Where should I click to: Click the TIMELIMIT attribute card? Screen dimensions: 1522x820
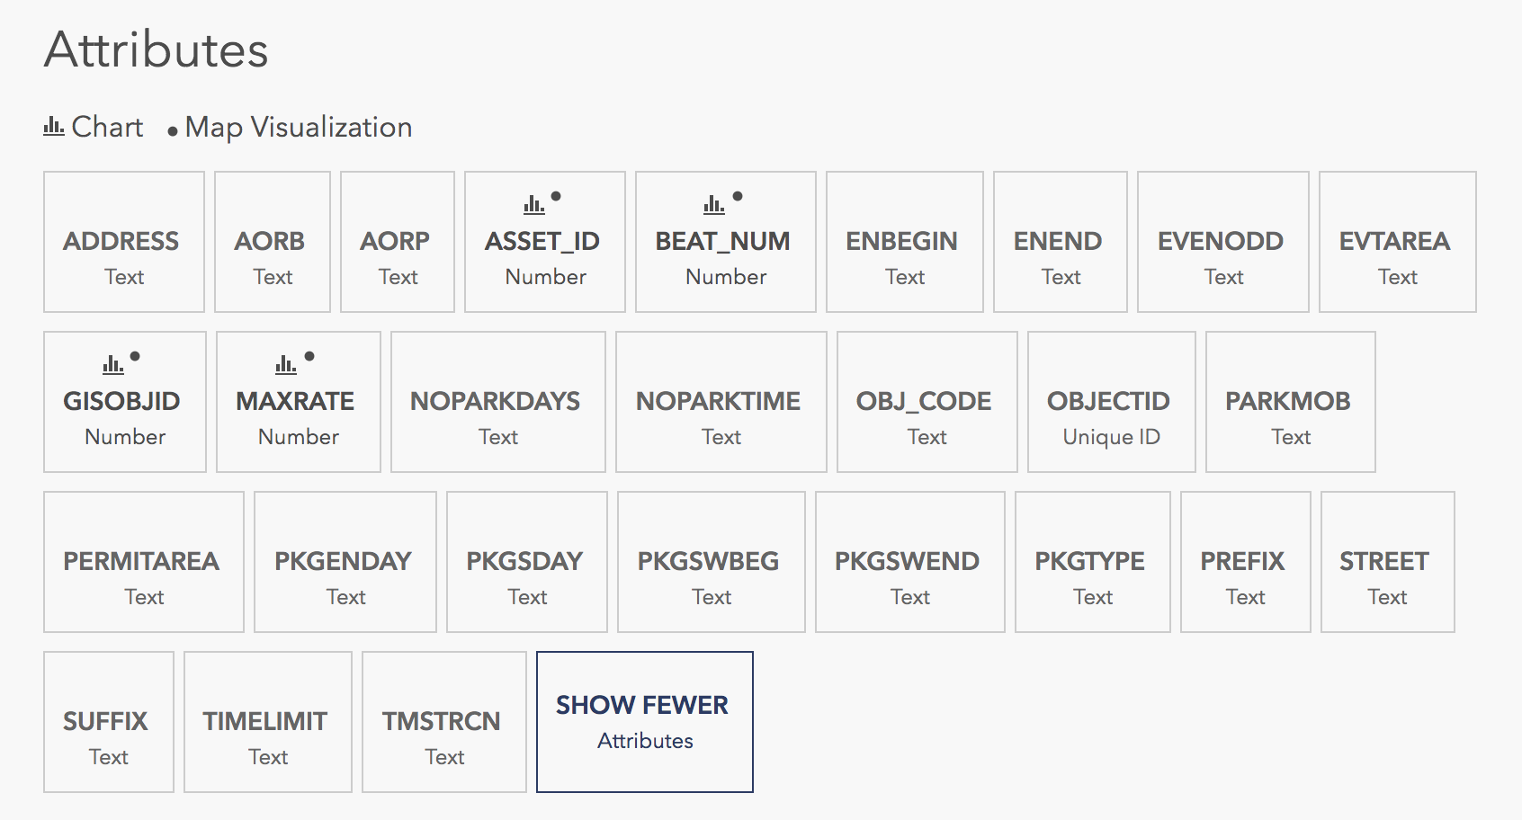point(267,723)
